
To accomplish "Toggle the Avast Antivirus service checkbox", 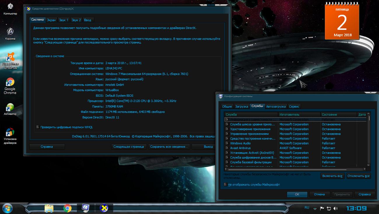I will pos(227,148).
